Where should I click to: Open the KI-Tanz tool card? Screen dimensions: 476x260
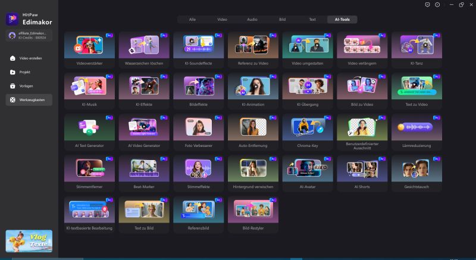[416, 48]
